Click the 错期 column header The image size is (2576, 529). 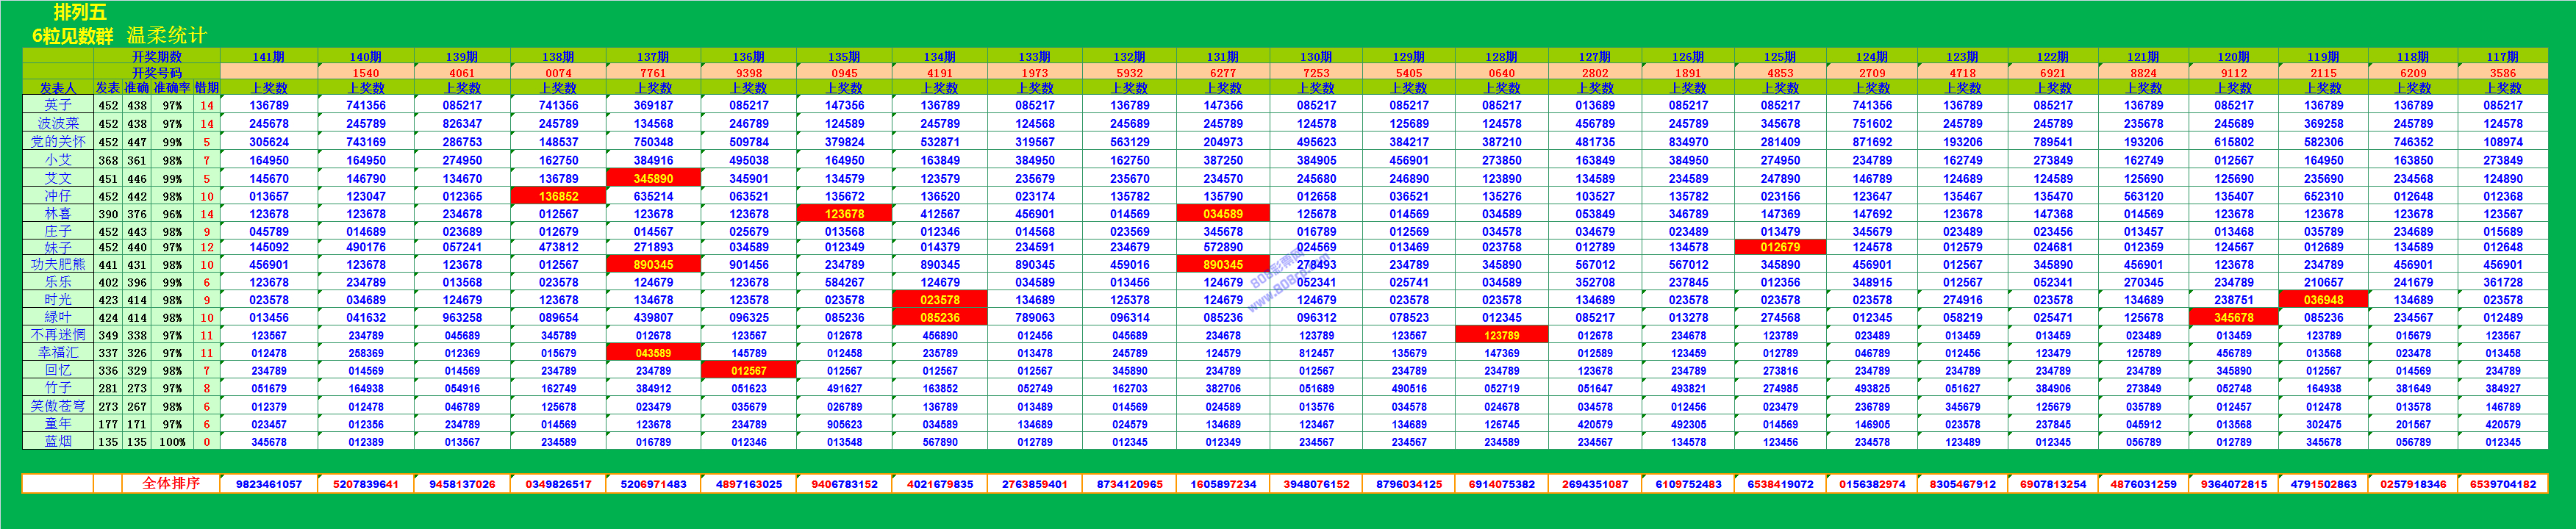(x=207, y=88)
